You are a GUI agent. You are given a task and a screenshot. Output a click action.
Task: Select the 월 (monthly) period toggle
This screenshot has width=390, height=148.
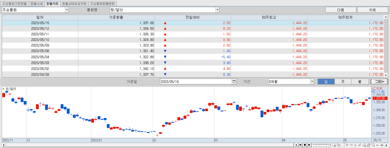pyautogui.click(x=360, y=82)
